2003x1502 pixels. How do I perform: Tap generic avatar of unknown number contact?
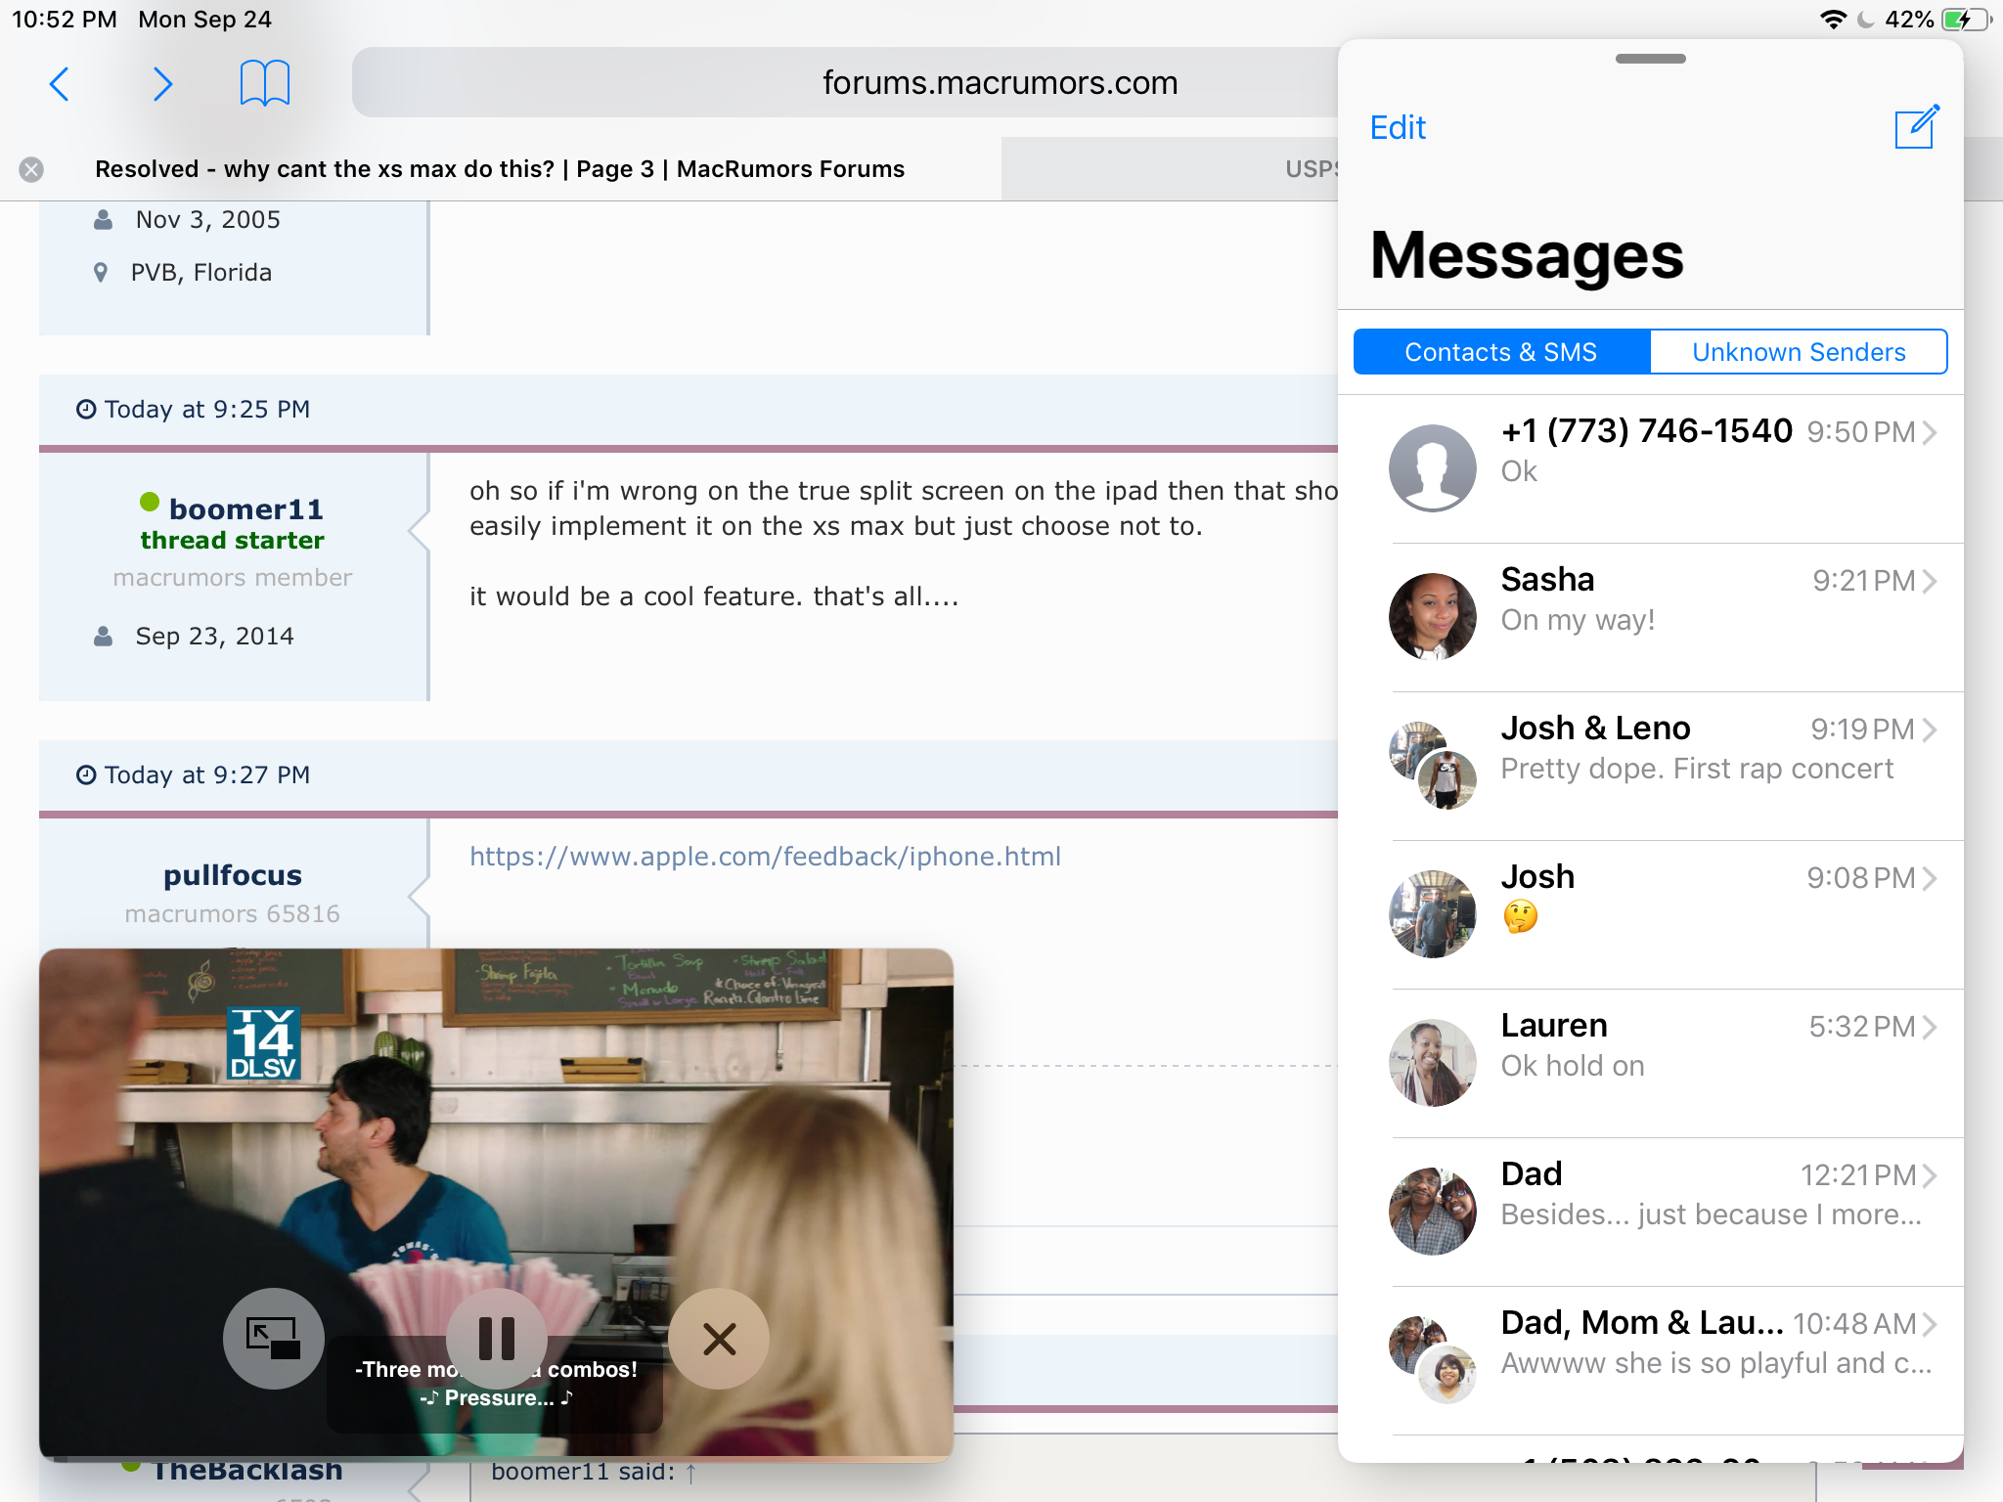[1432, 468]
